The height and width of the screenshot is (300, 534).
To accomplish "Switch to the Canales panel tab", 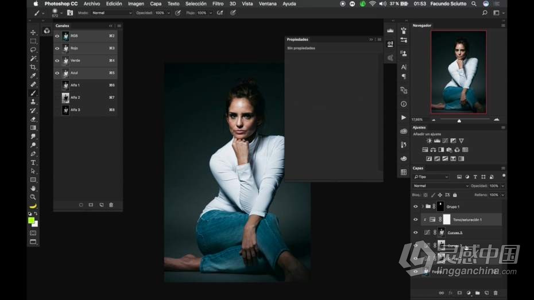I will point(63,25).
